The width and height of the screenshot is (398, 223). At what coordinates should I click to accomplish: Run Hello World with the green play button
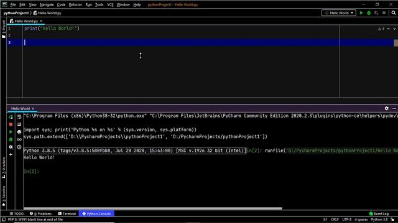coord(361,13)
